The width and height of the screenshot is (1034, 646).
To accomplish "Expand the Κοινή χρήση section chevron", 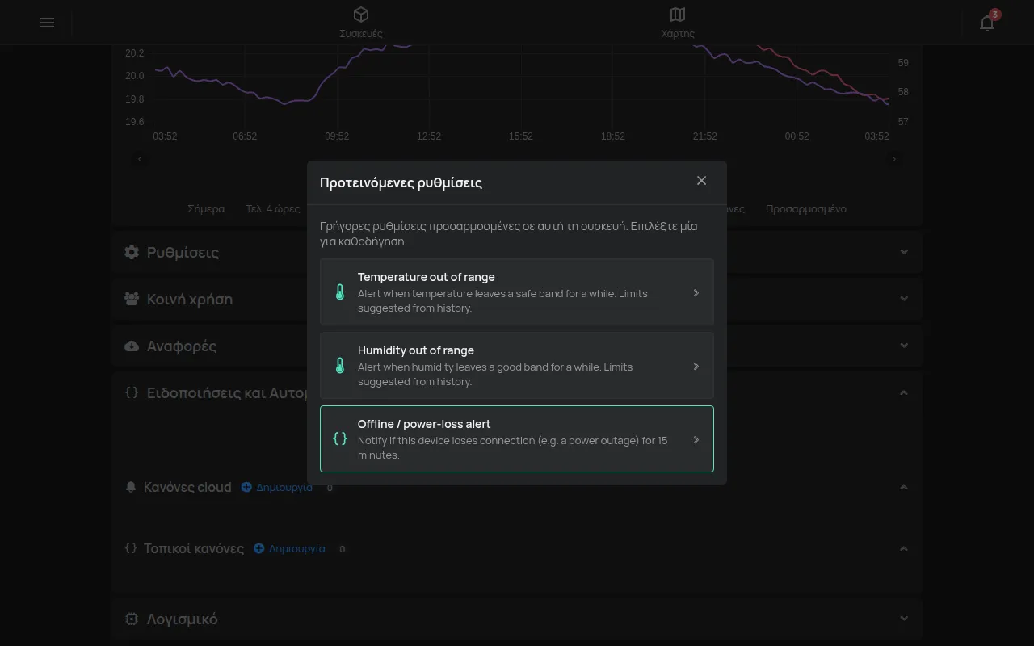I will 904,299.
